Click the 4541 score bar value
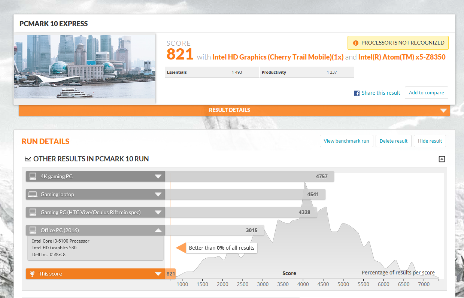 click(x=313, y=194)
